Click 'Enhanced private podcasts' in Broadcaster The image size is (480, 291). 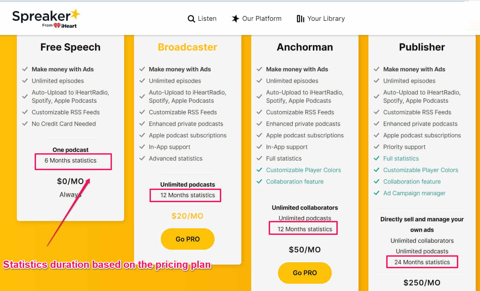(x=186, y=124)
